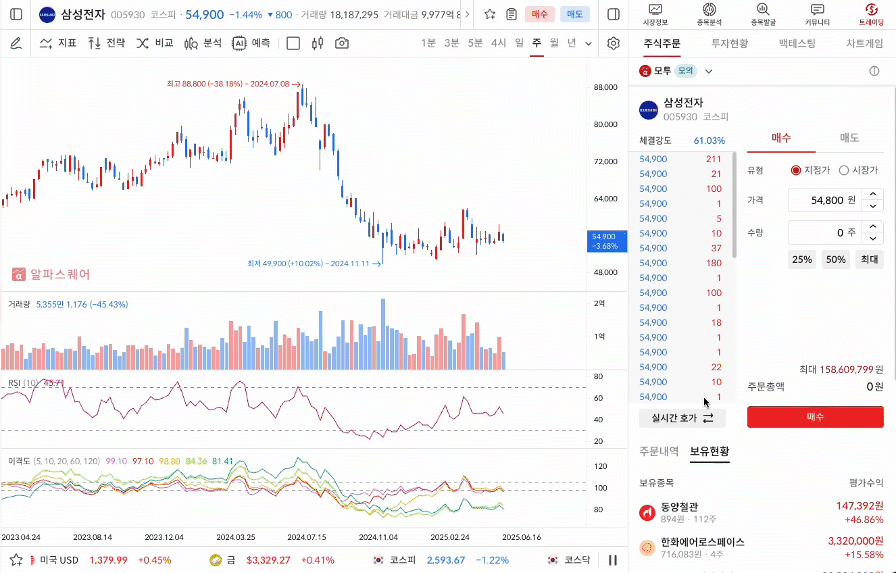This screenshot has width=896, height=573.
Task: Click the 가격 price input field
Action: coord(826,200)
